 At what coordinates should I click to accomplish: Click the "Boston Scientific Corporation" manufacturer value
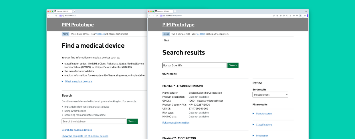click(x=205, y=93)
